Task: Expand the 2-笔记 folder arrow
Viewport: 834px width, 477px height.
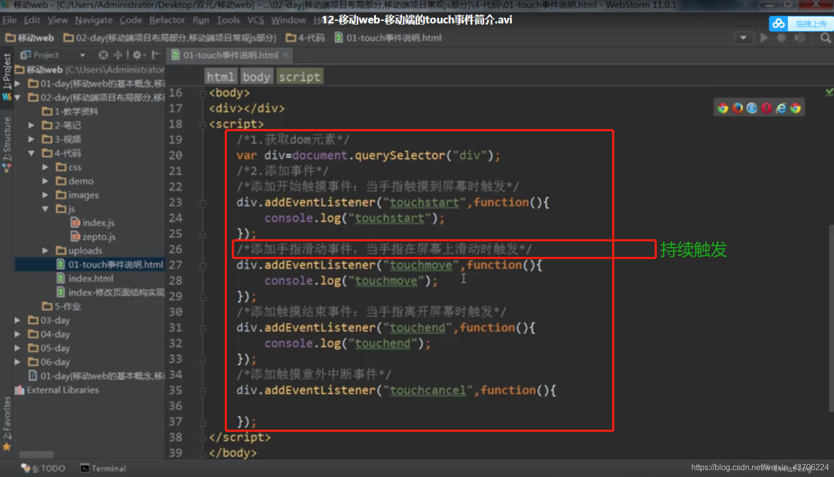Action: click(31, 125)
